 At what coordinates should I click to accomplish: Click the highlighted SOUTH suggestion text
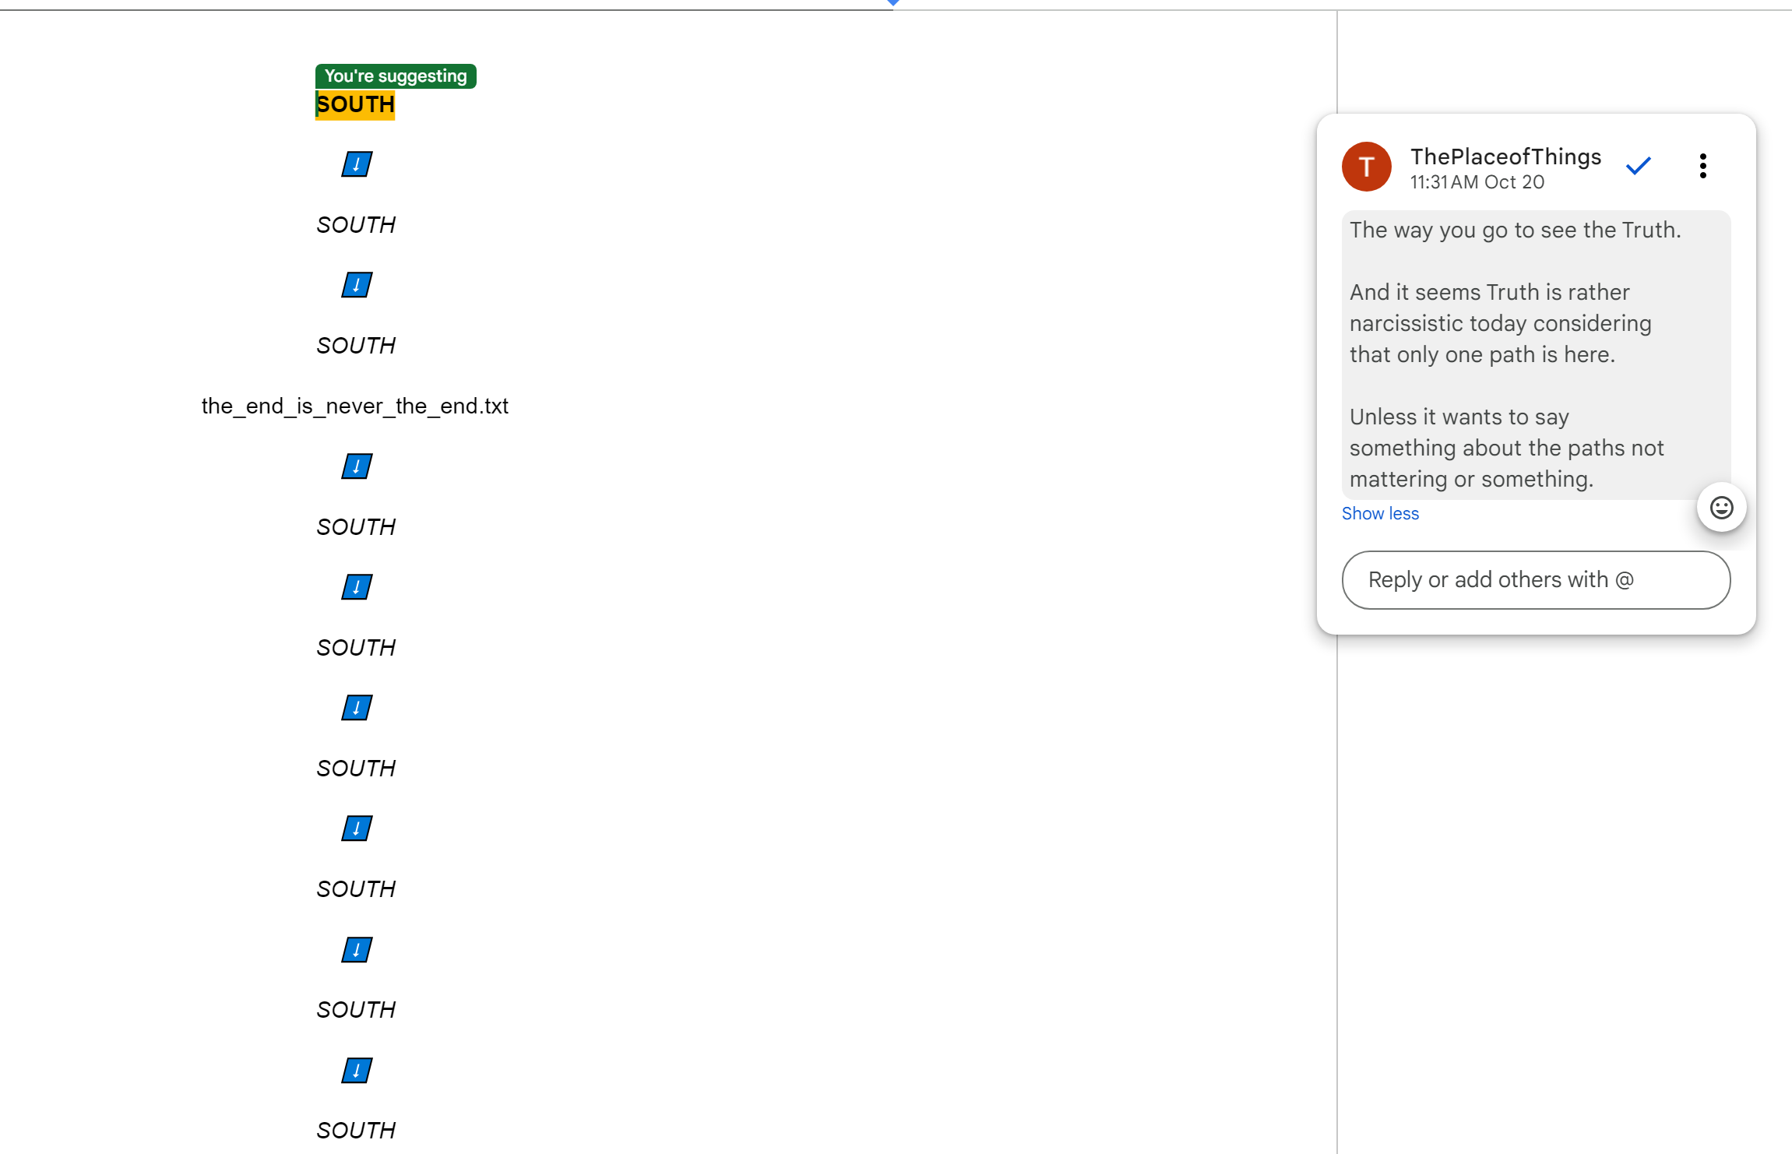click(356, 104)
